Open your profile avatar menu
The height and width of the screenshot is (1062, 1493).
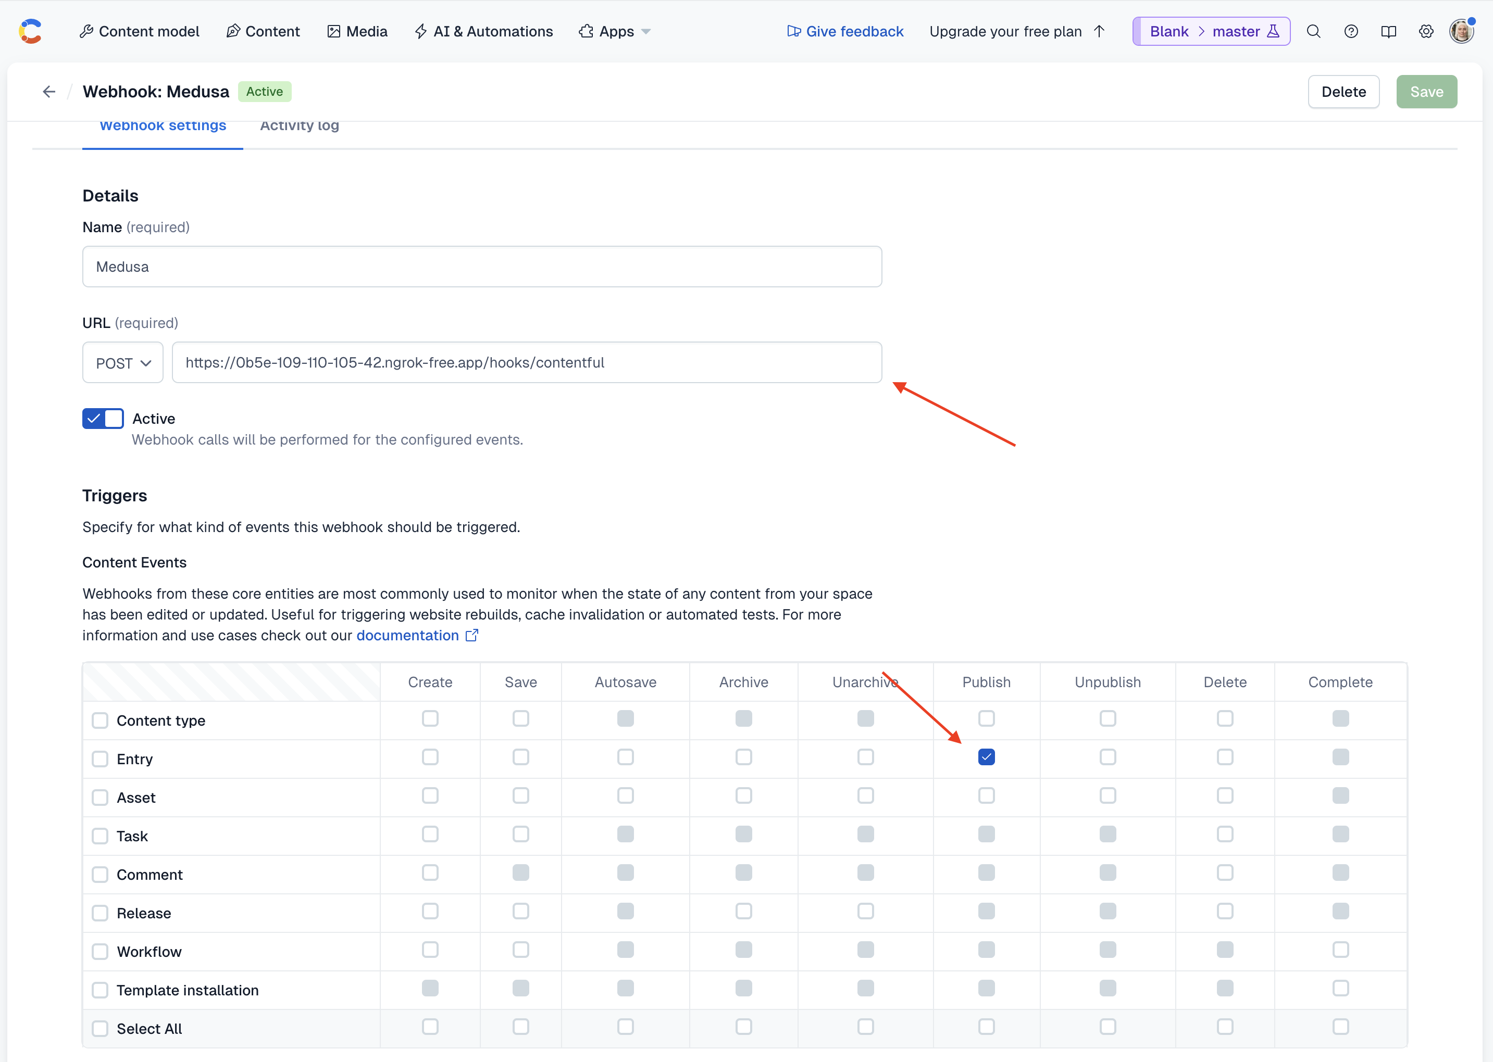coord(1462,31)
